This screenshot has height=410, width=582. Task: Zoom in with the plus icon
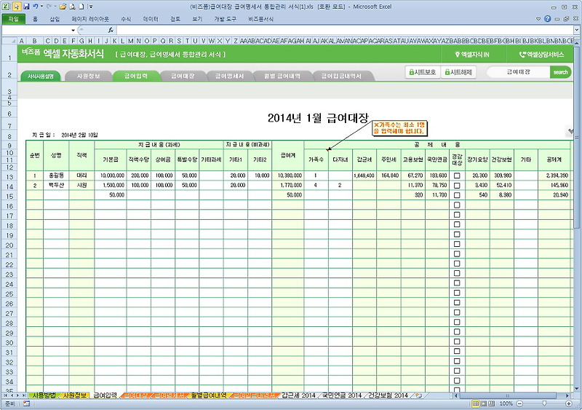coord(568,403)
